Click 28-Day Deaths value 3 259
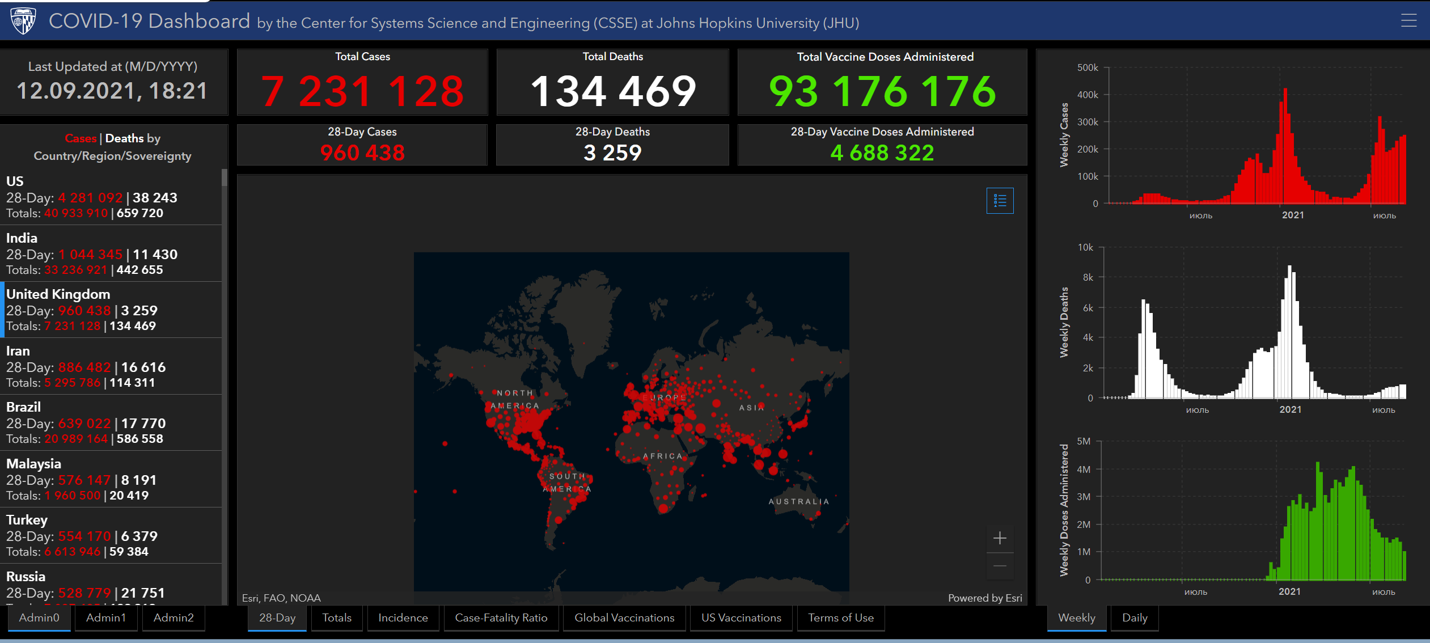Screen dimensions: 1430x643 613,153
